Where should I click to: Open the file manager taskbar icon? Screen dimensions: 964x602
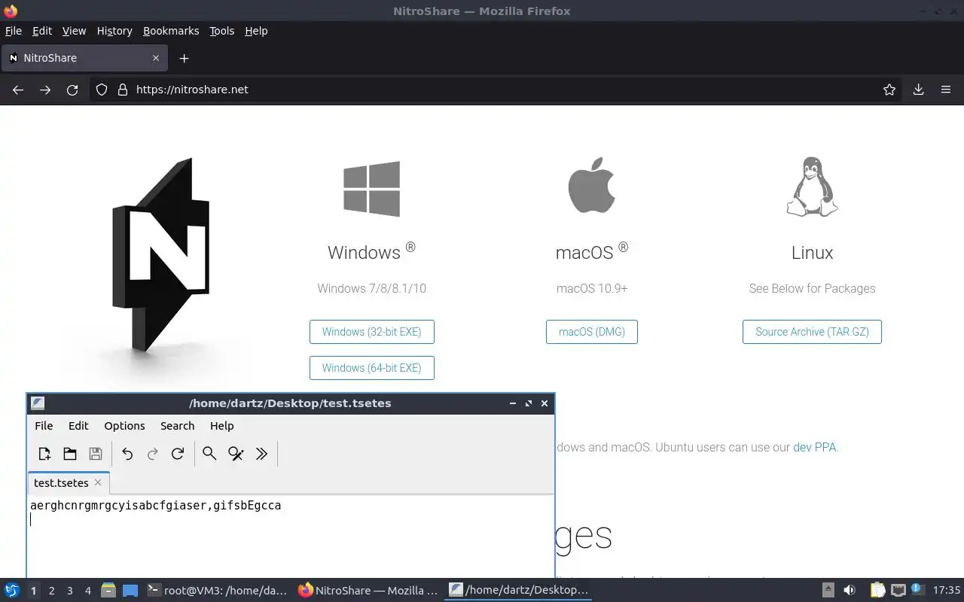tap(108, 591)
